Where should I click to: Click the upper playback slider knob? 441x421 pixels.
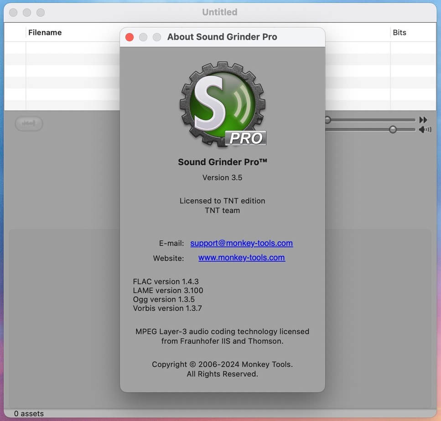[327, 120]
